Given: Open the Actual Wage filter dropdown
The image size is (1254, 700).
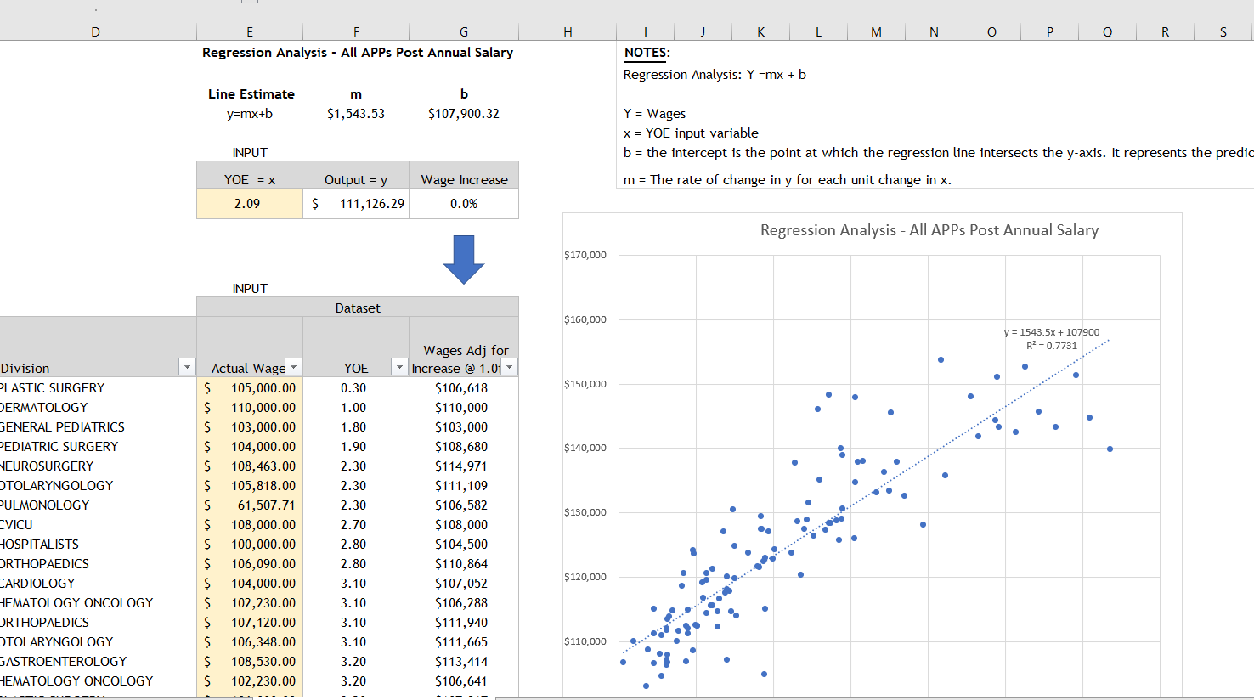Looking at the screenshot, I should coord(293,366).
